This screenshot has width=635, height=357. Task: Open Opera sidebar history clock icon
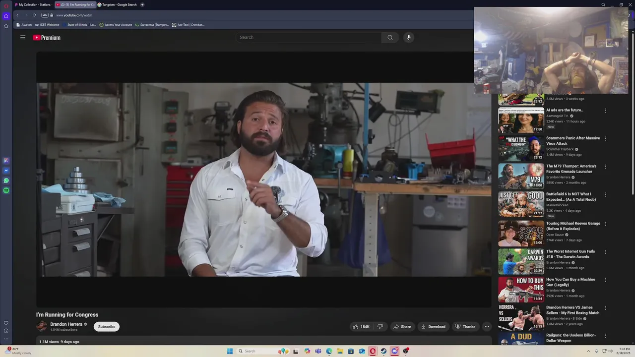tap(6, 331)
